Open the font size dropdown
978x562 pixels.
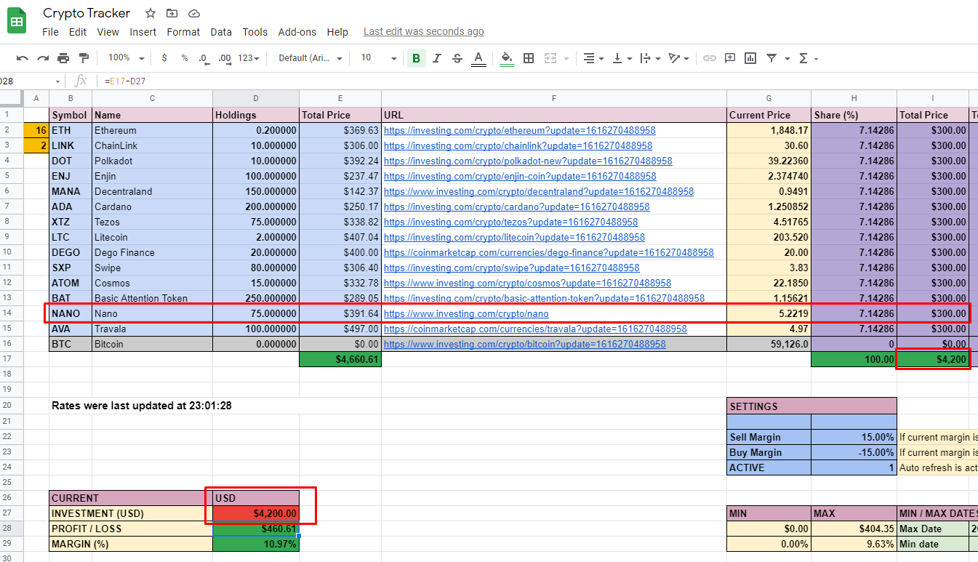tap(379, 58)
